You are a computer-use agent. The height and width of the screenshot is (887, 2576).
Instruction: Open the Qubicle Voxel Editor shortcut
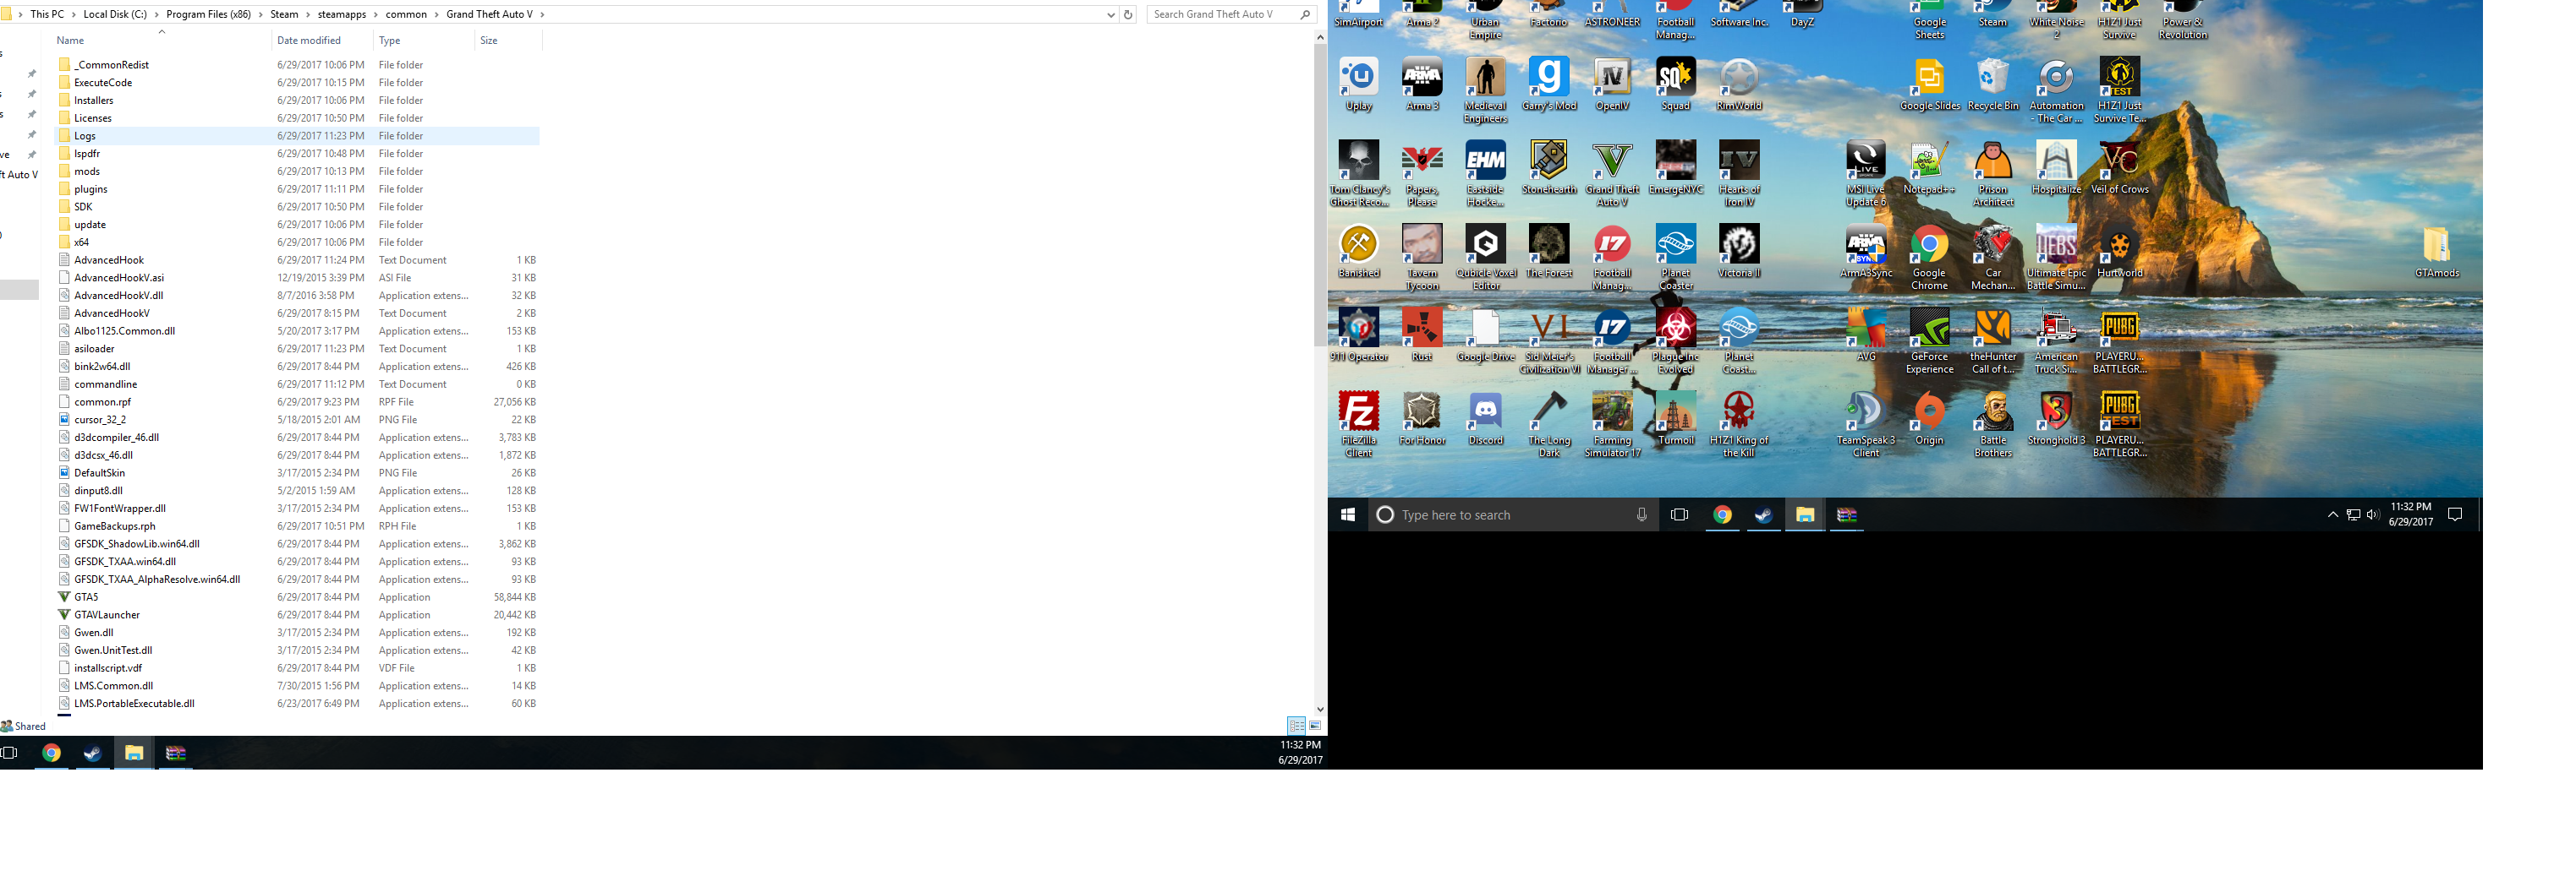coord(1486,258)
